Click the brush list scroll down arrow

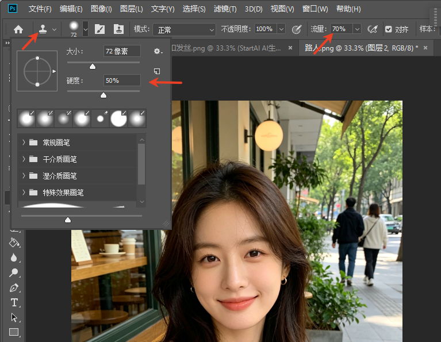pos(142,202)
